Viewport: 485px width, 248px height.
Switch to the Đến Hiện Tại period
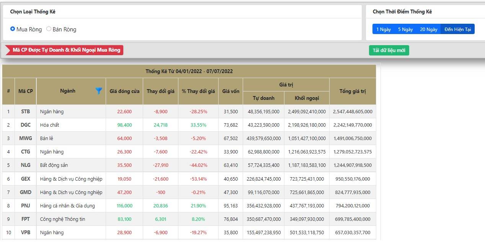pyautogui.click(x=457, y=29)
